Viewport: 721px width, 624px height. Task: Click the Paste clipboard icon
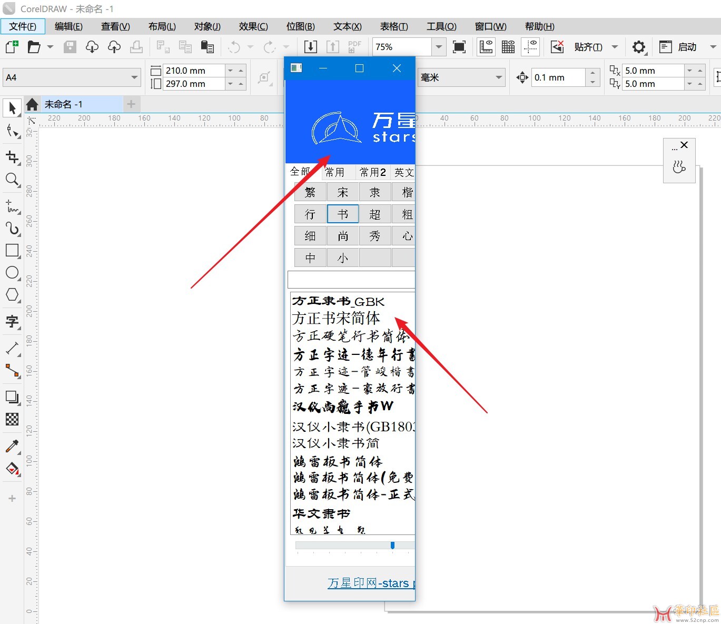coord(208,47)
